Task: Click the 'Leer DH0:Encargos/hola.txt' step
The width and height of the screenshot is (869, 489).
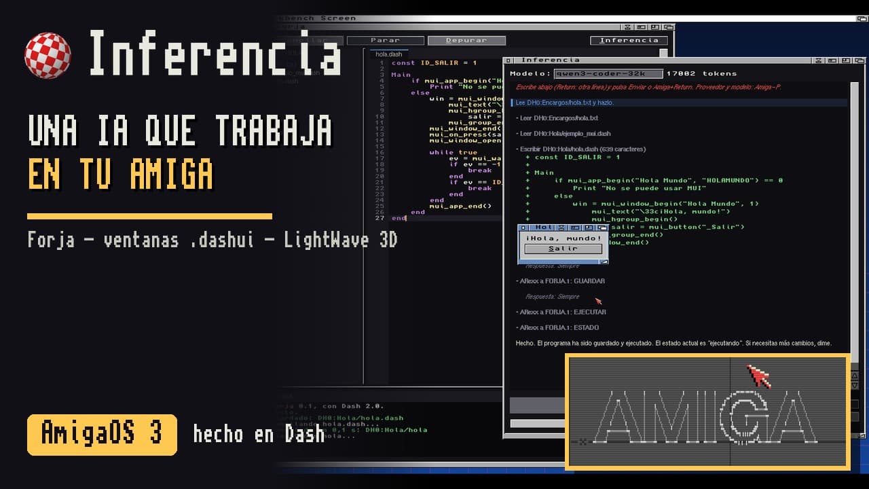Action: click(x=557, y=118)
